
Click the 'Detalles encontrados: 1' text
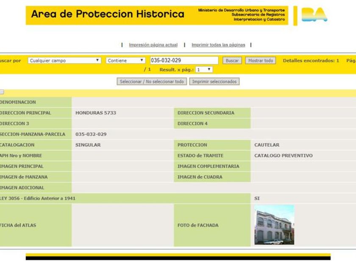pyautogui.click(x=311, y=61)
